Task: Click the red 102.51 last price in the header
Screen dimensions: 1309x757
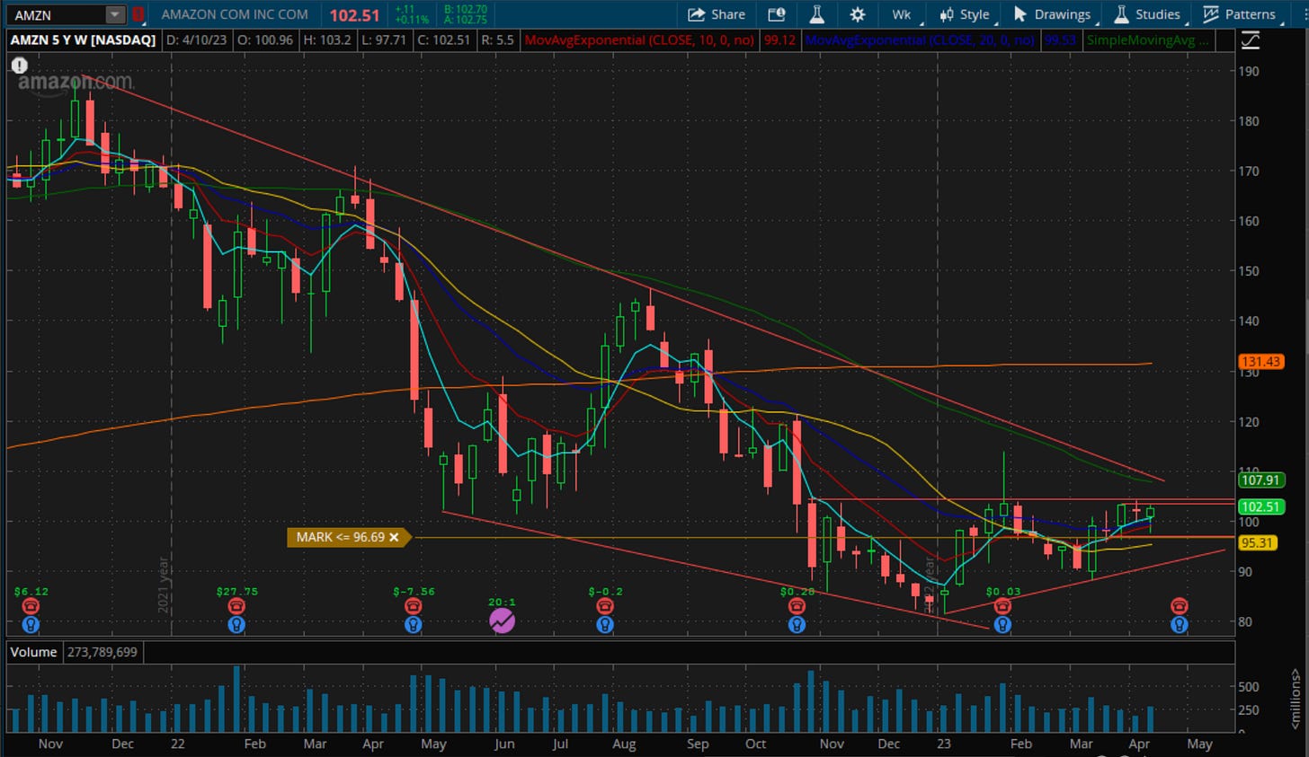Action: click(x=354, y=15)
